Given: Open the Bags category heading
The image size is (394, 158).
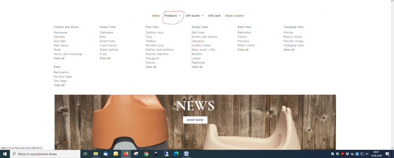Looking at the screenshot, I should (x=57, y=67).
